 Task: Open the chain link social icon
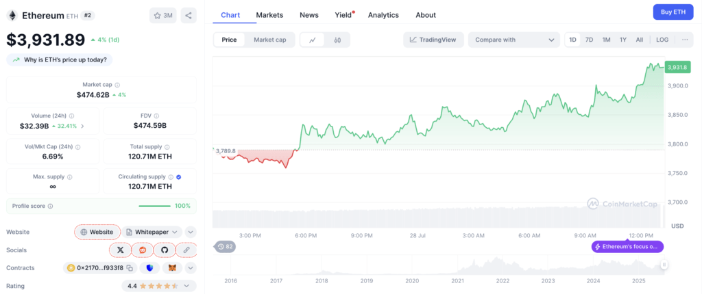186,250
